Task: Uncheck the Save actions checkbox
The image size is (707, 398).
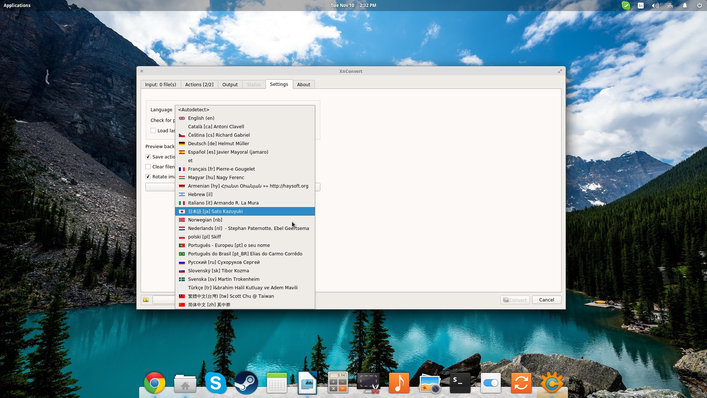Action: tap(148, 157)
